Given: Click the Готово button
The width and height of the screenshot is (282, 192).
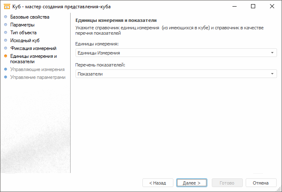Looking at the screenshot, I should click(227, 183).
